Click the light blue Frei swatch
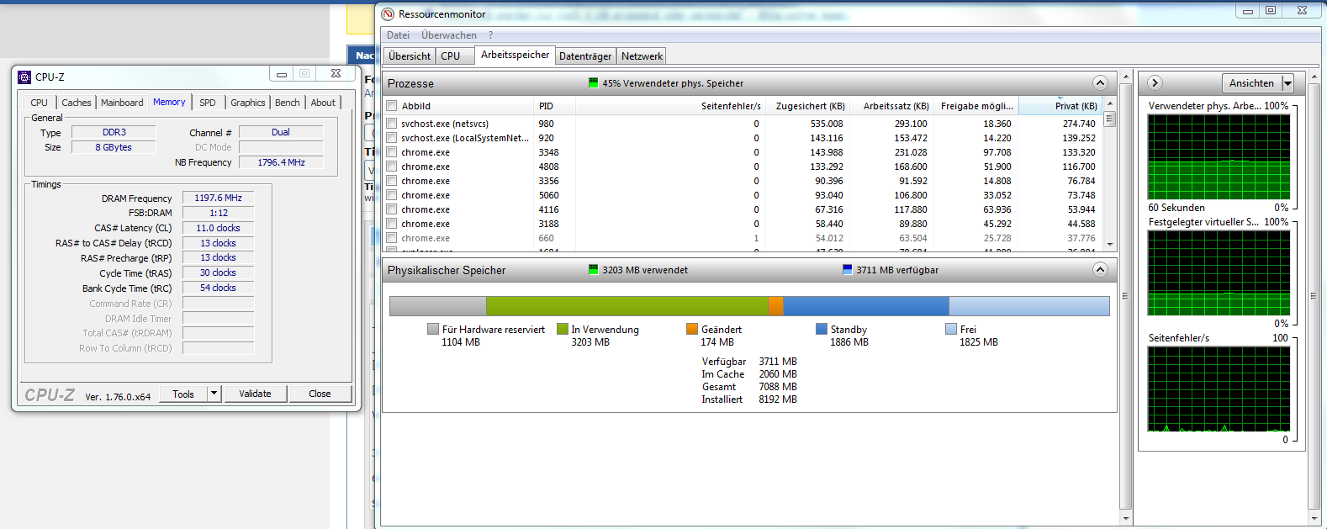This screenshot has width=1327, height=529. (x=951, y=330)
